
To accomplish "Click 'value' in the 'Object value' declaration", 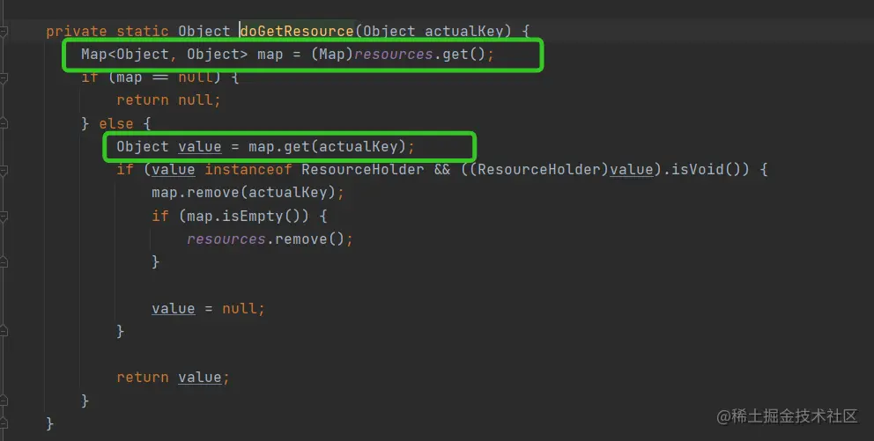I will tap(199, 146).
